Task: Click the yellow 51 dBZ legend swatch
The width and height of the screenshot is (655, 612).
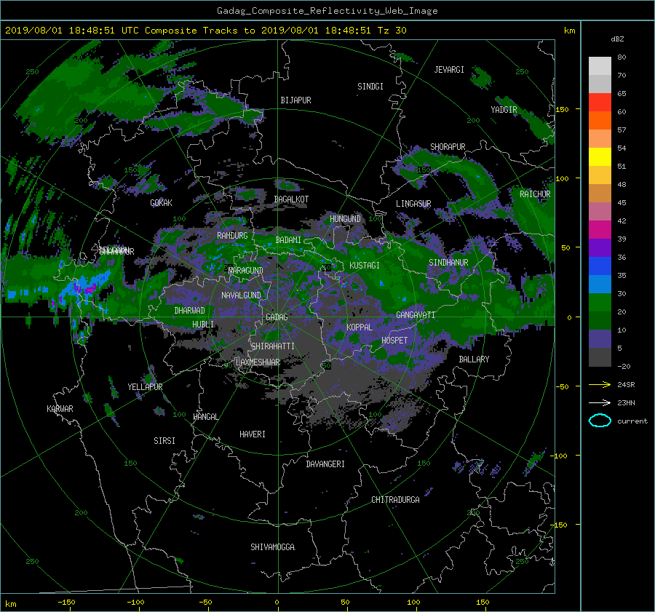Action: click(x=600, y=157)
